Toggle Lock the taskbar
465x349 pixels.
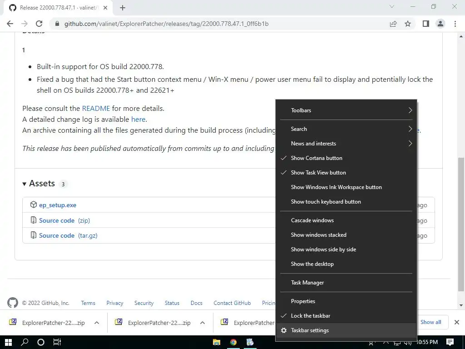click(x=346, y=315)
